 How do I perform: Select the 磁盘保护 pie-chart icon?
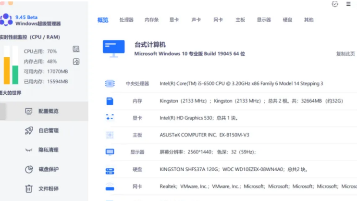(29, 169)
